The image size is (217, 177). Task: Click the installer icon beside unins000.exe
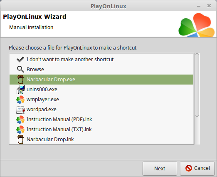pos(20,90)
